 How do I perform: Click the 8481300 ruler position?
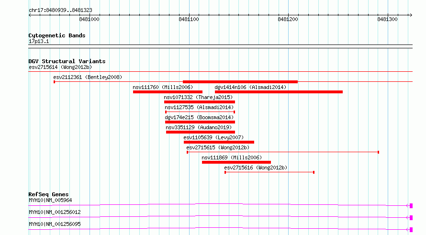click(387, 19)
